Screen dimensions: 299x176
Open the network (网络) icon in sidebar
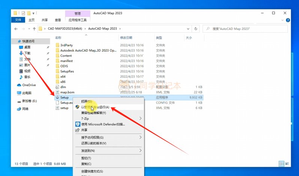coord(19,109)
